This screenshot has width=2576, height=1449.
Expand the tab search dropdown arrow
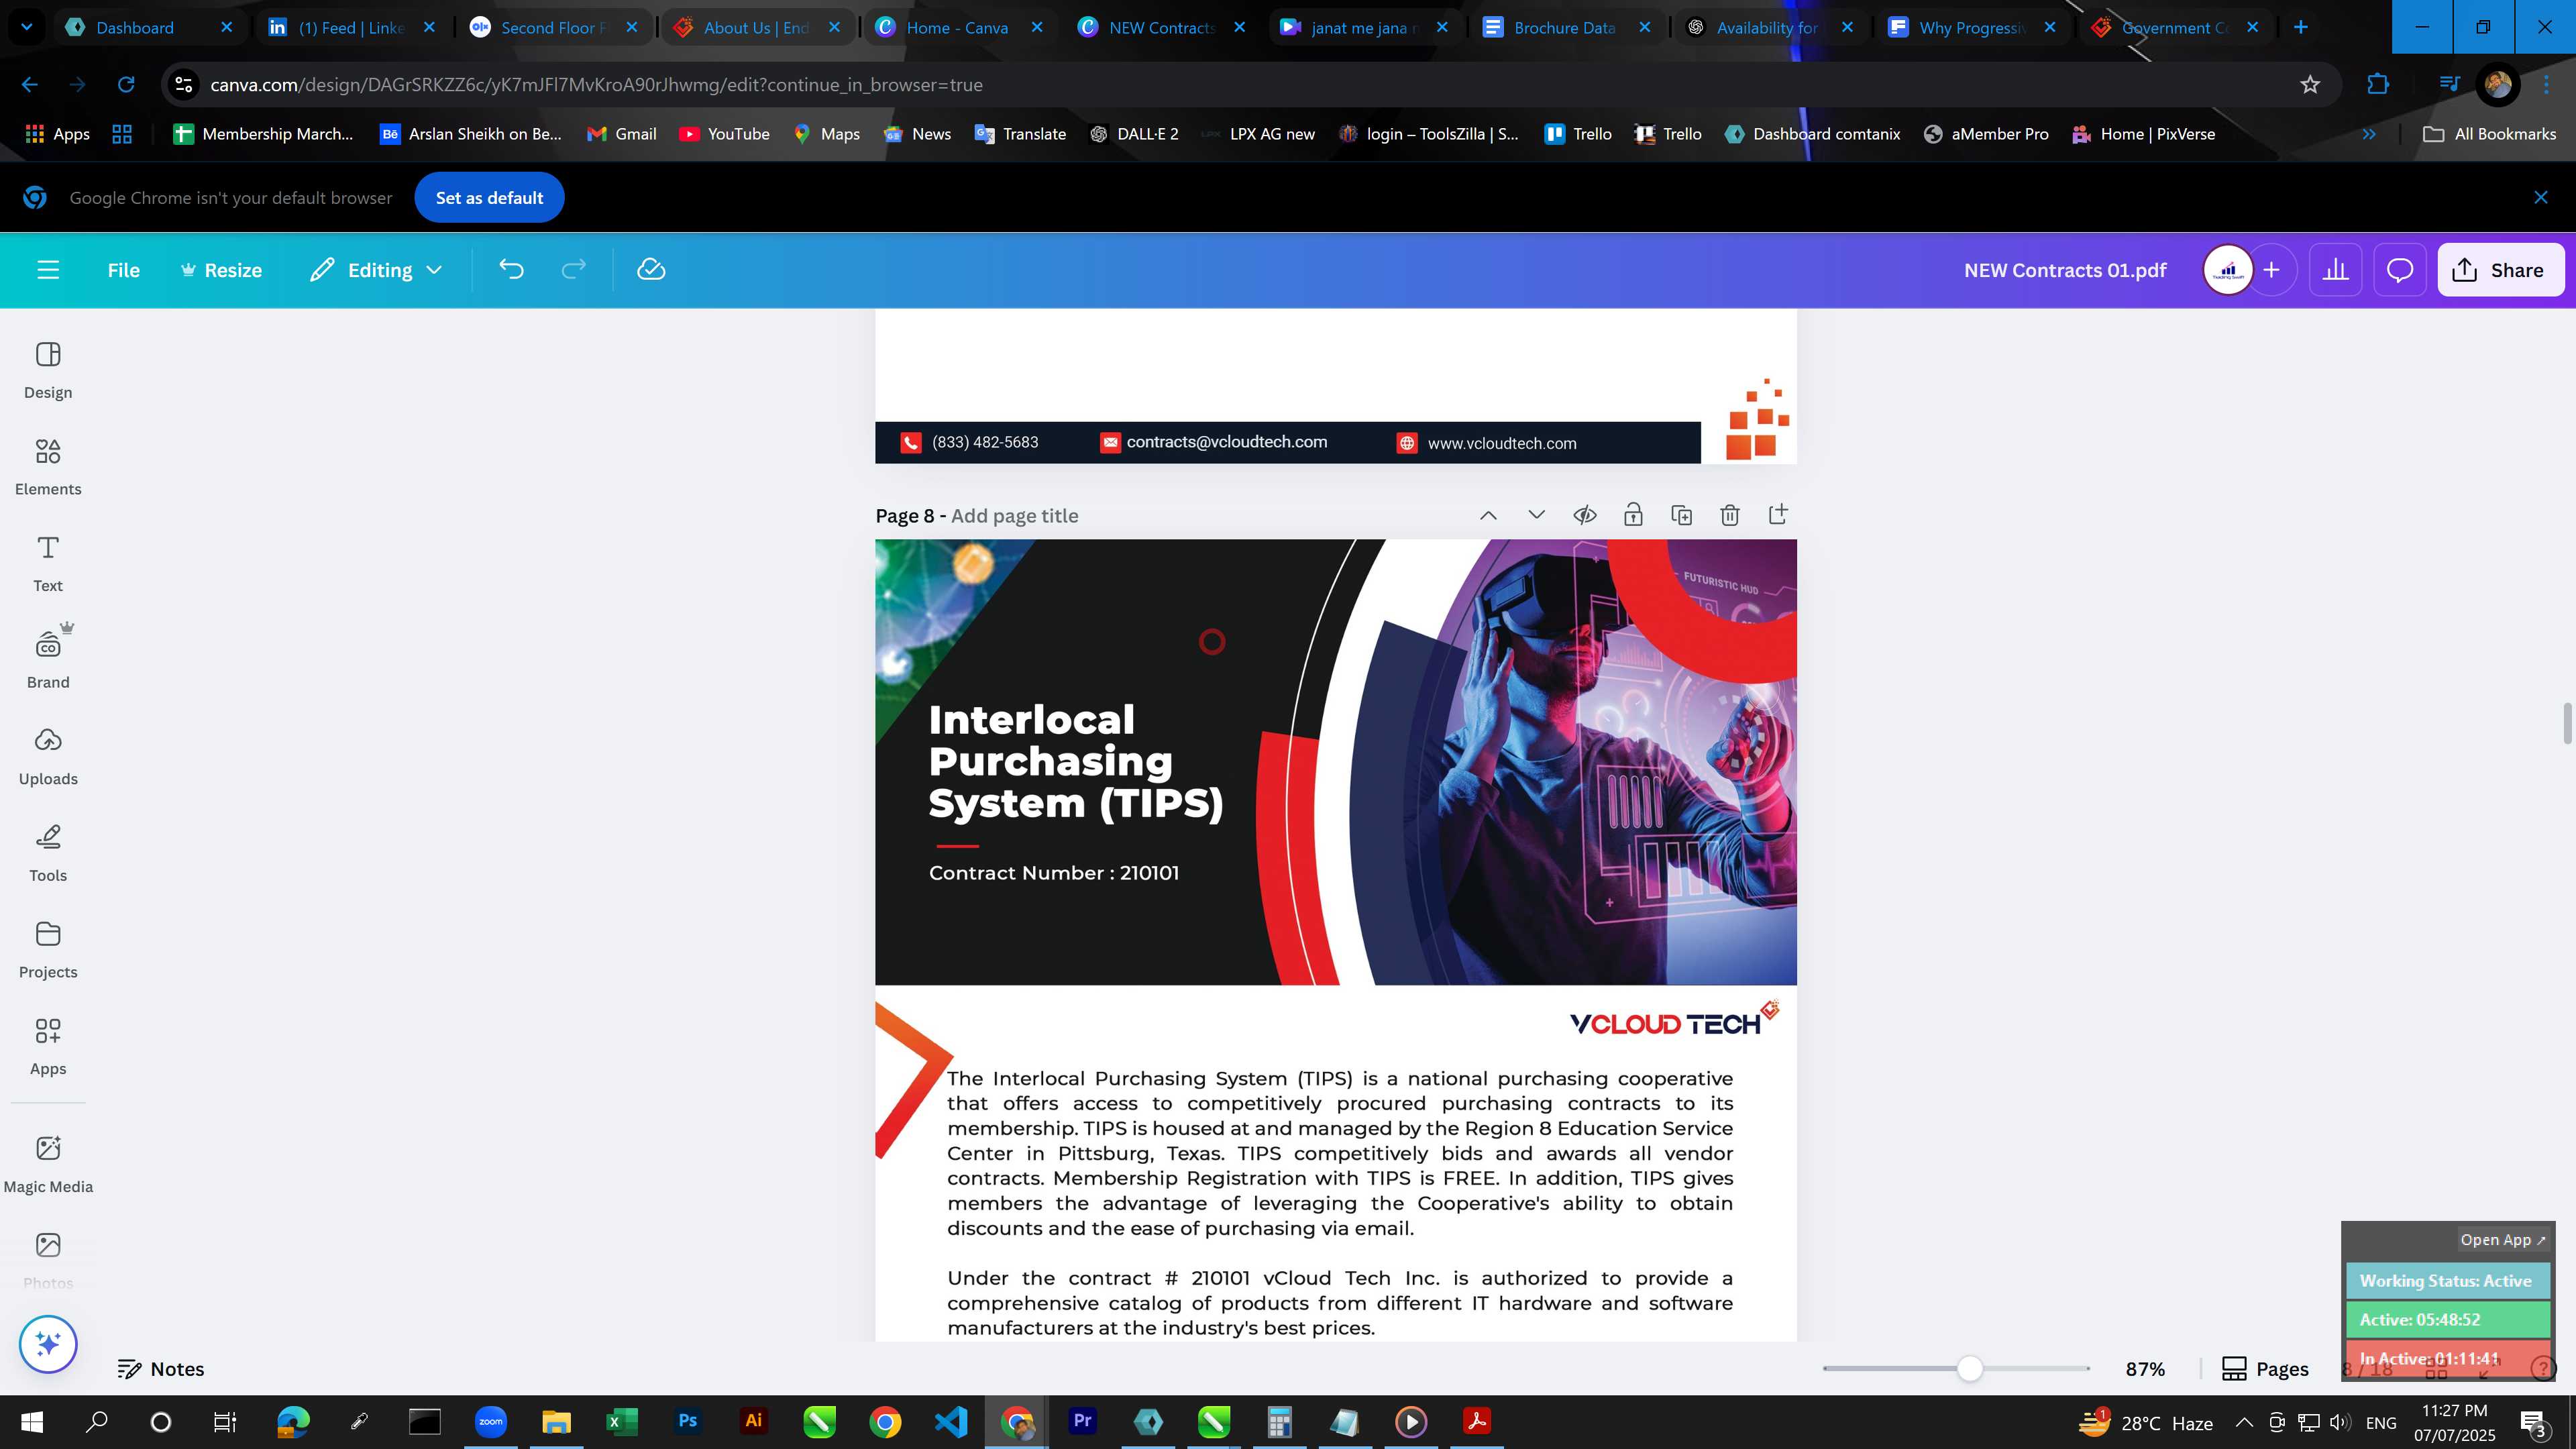tap(27, 27)
